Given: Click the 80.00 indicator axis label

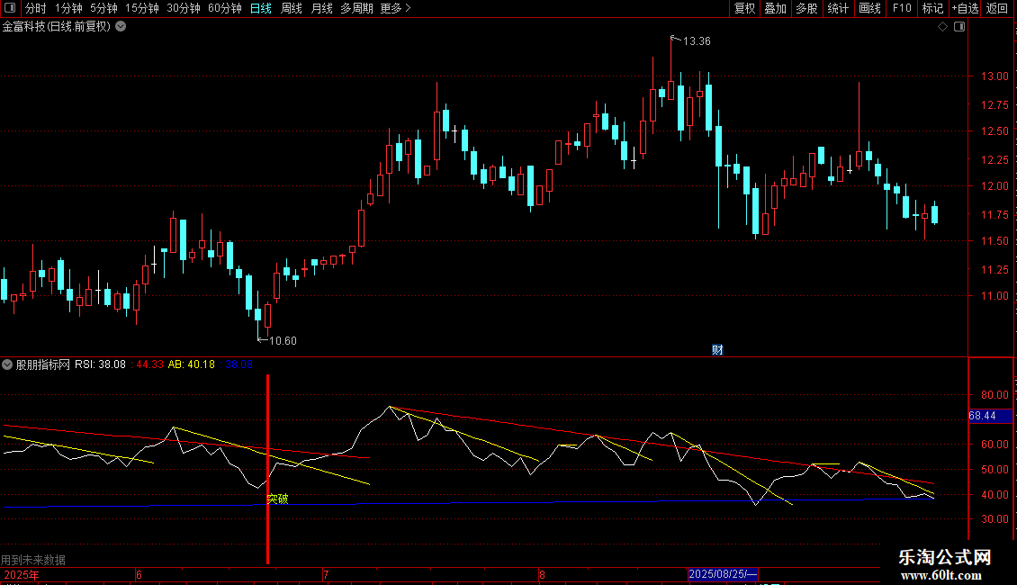Looking at the screenshot, I should coord(994,395).
